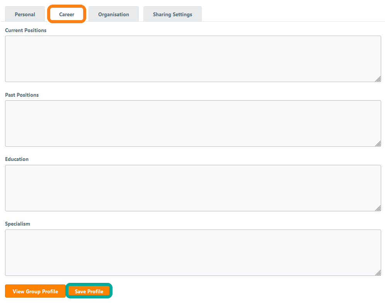This screenshot has height=303, width=385.
Task: Select the Specialism textarea resize handle
Action: pos(378,273)
